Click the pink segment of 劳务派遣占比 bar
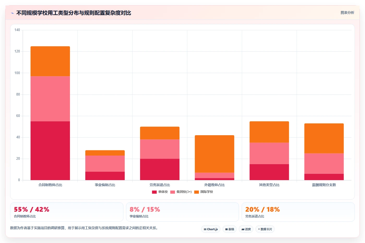The image size is (365, 243). (x=160, y=149)
